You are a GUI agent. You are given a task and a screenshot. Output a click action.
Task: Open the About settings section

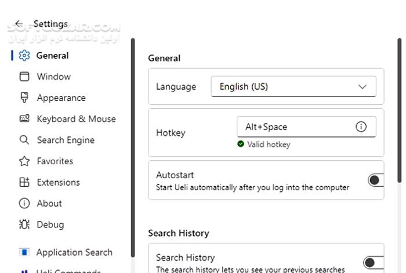(x=67, y=204)
